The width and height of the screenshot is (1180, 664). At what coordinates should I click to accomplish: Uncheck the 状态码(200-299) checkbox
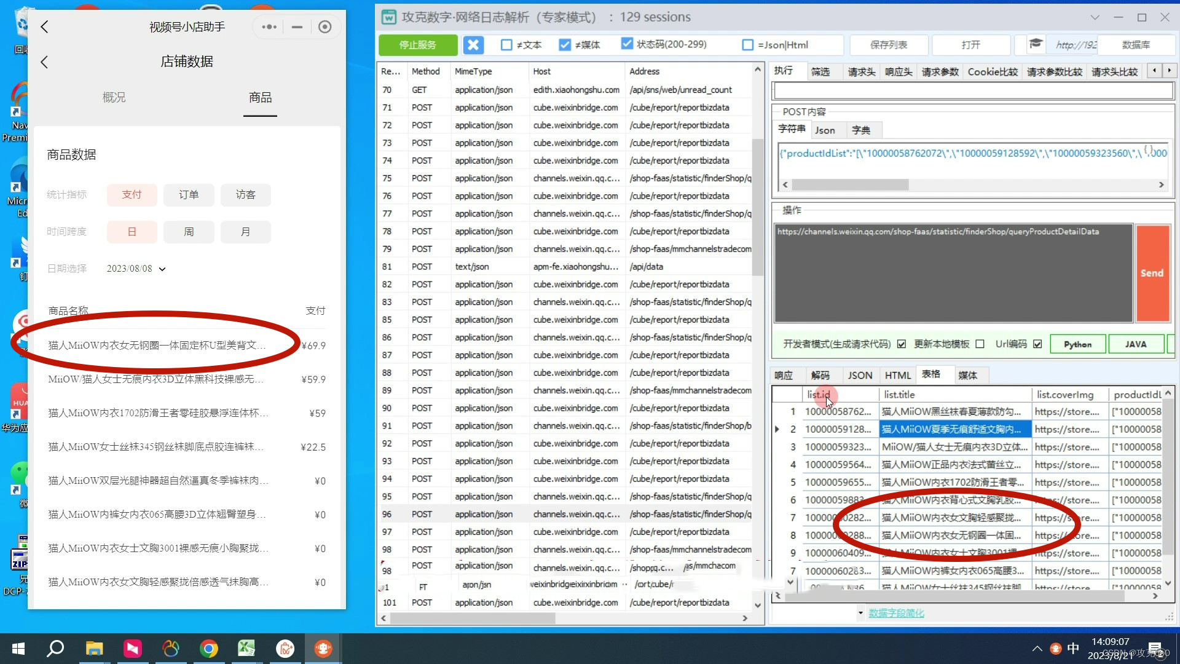click(627, 44)
